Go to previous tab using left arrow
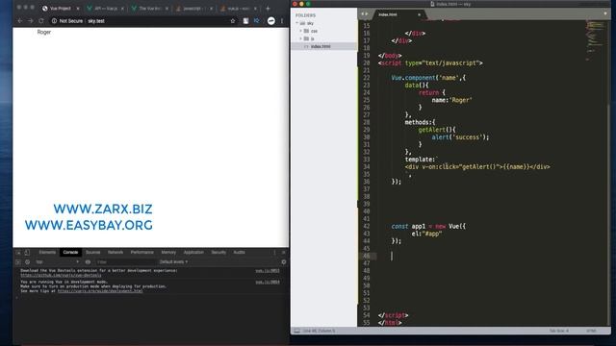Screen dimensions: 616x346 tap(362, 14)
